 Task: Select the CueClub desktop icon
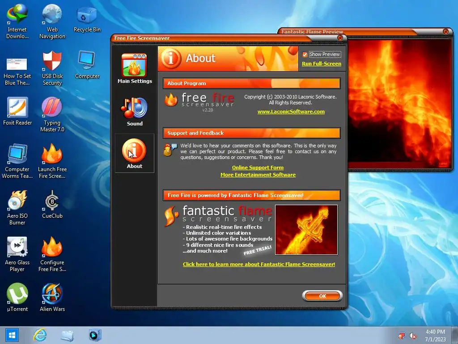[x=52, y=204]
